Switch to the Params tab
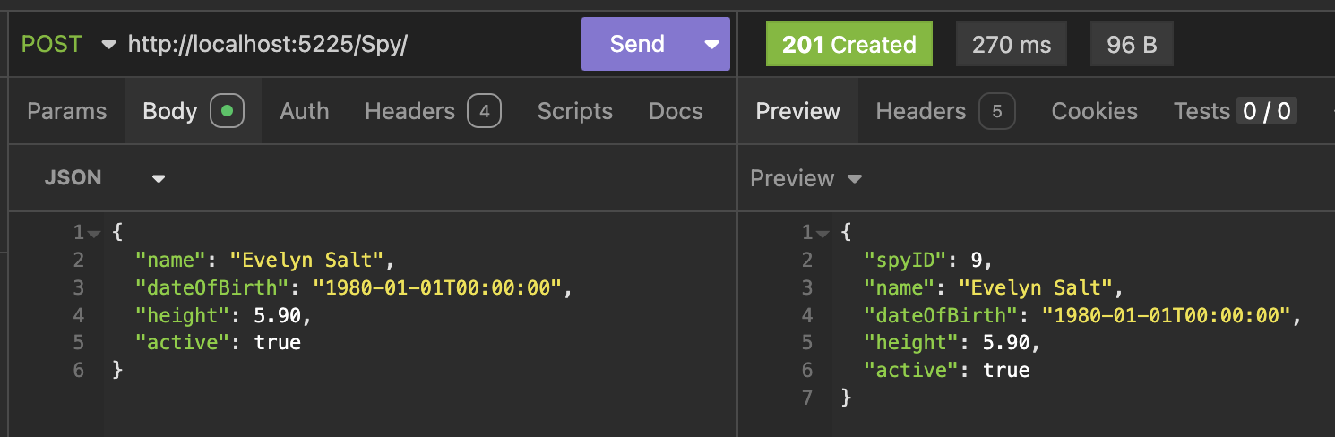The height and width of the screenshot is (437, 1335). tap(67, 111)
